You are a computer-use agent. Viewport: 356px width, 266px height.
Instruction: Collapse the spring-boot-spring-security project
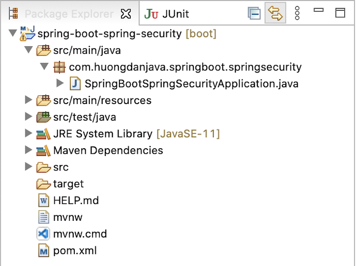tap(13, 33)
